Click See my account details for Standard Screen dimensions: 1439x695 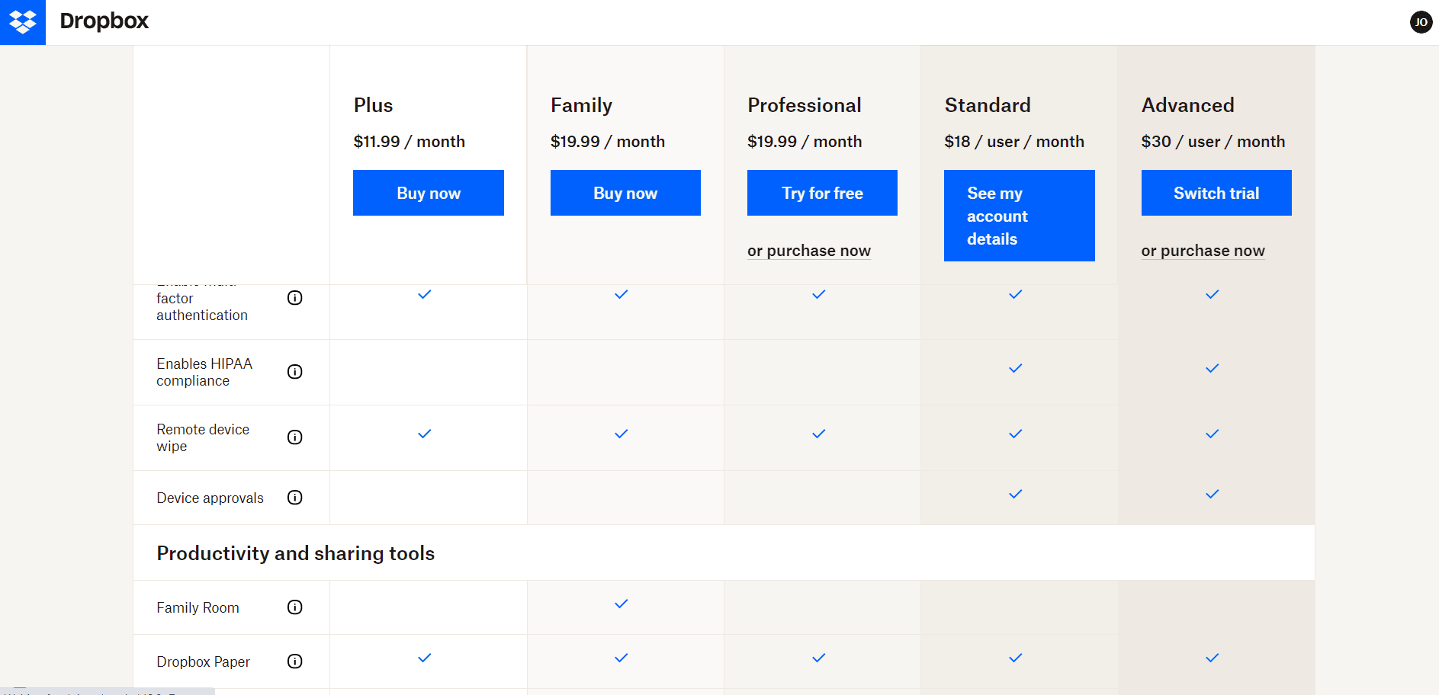pyautogui.click(x=1019, y=216)
